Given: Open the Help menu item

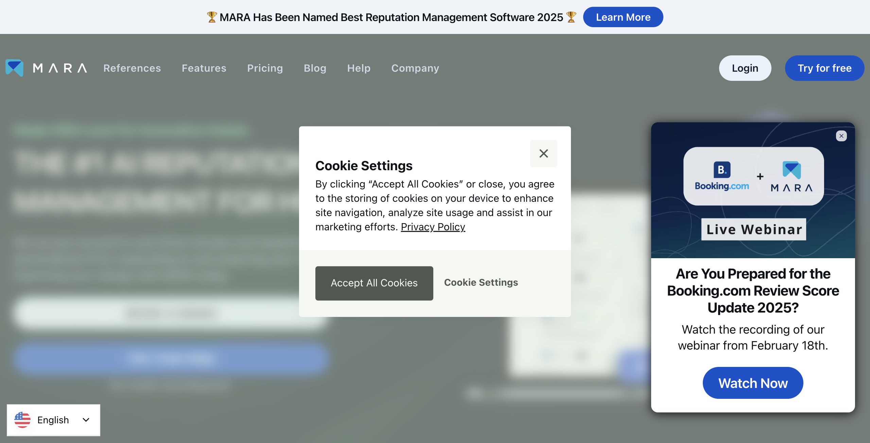Looking at the screenshot, I should (x=359, y=68).
